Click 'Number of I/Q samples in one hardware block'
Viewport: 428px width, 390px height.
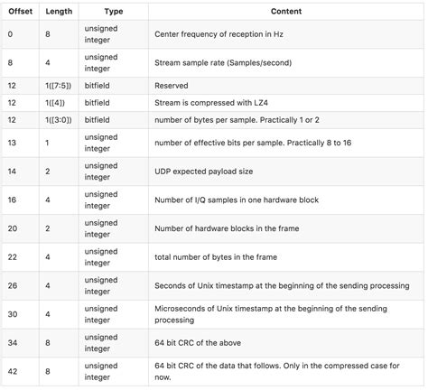coord(237,200)
